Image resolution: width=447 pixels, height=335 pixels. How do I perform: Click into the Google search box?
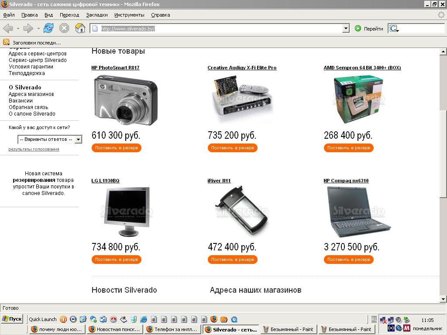(422, 28)
